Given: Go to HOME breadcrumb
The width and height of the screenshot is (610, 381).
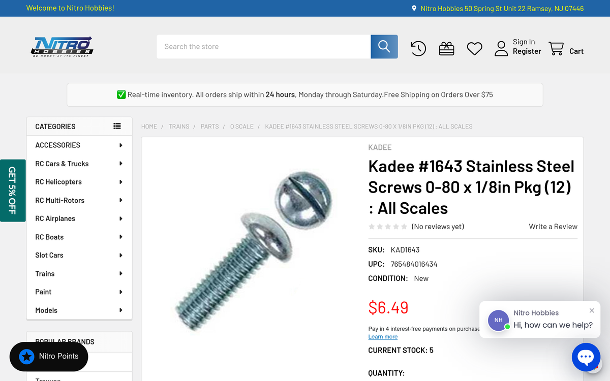Looking at the screenshot, I should click(x=149, y=126).
